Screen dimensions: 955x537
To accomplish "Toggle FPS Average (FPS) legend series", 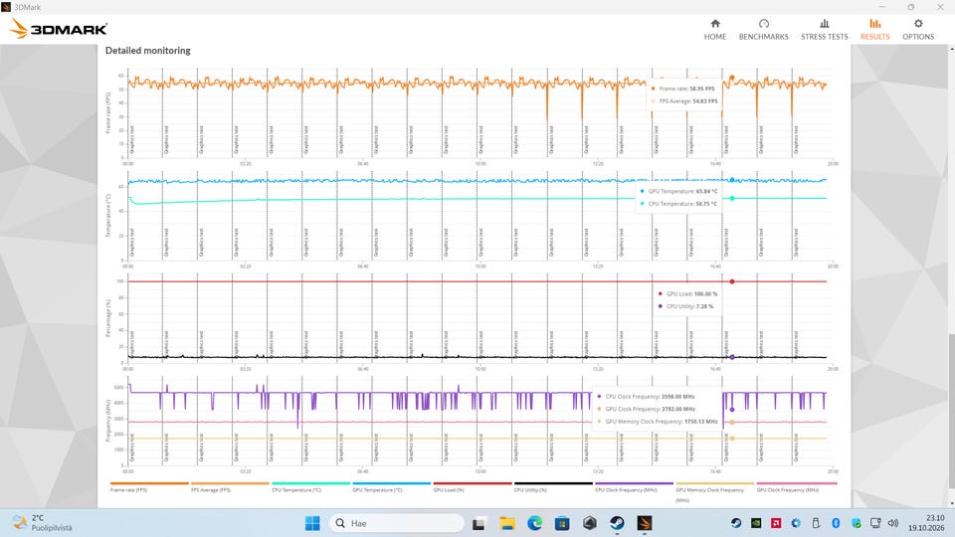I will click(x=230, y=486).
